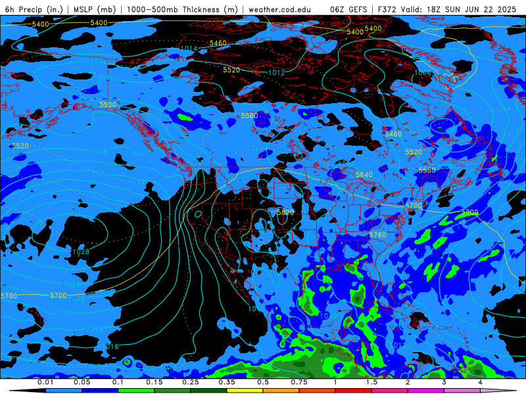The image size is (526, 394).
Task: Click the bright green 0.1 inch legend swatch
Action: coord(136,391)
